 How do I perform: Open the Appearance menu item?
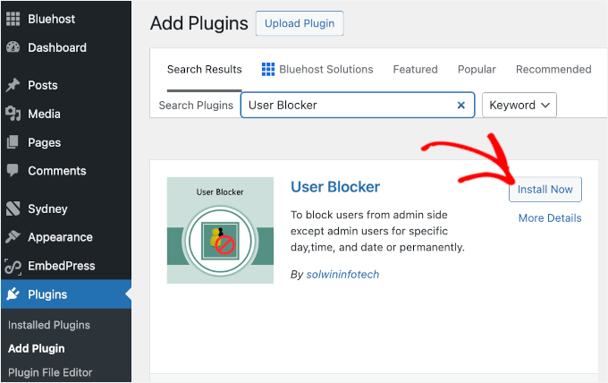pos(66,237)
